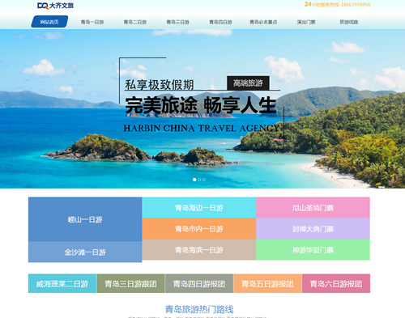Select the cyan 青岛海边一日游 tile
This screenshot has height=318, width=405.
199,208
